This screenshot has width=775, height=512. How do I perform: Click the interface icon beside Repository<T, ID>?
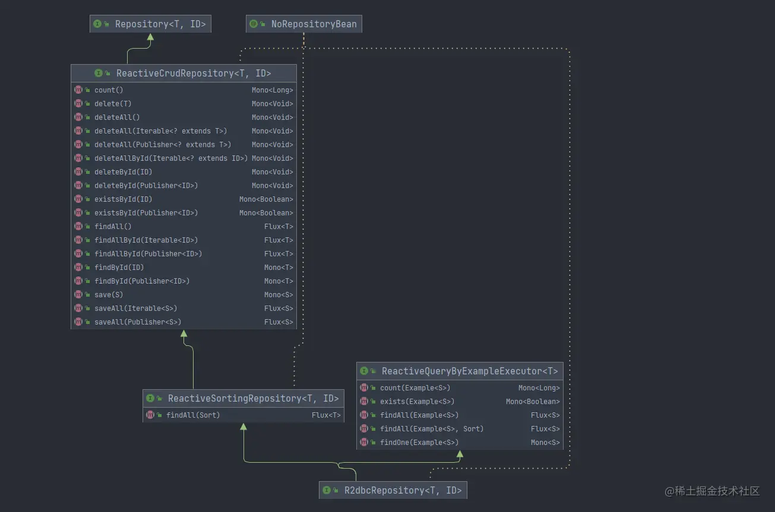[x=97, y=24]
